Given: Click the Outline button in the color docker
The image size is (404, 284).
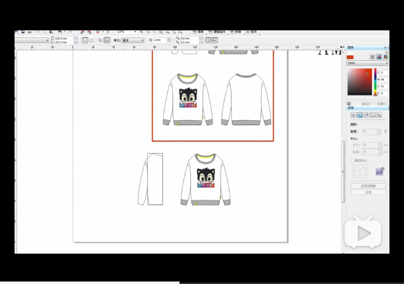Looking at the screenshot, I should tap(382, 104).
